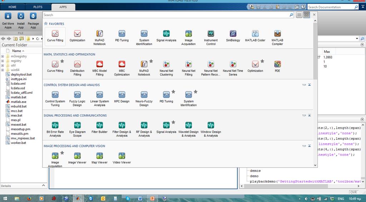The image size is (366, 202).
Task: Switch apps gallery to grid view
Action: [x=306, y=15]
